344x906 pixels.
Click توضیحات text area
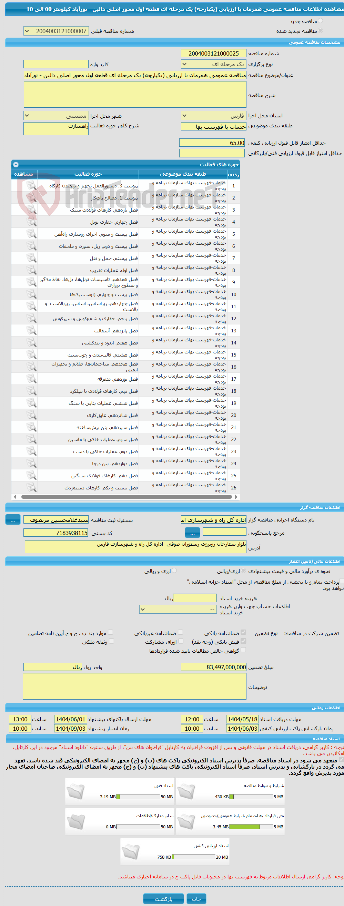[x=134, y=686]
